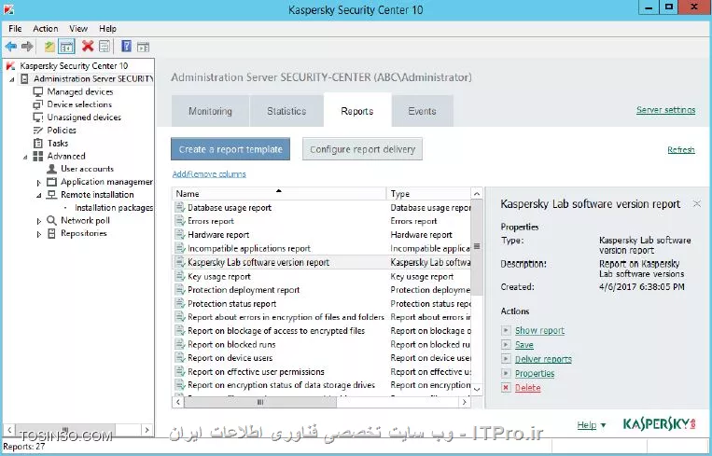Click the Managed devices monitor icon
The width and height of the screenshot is (712, 456).
pyautogui.click(x=38, y=91)
